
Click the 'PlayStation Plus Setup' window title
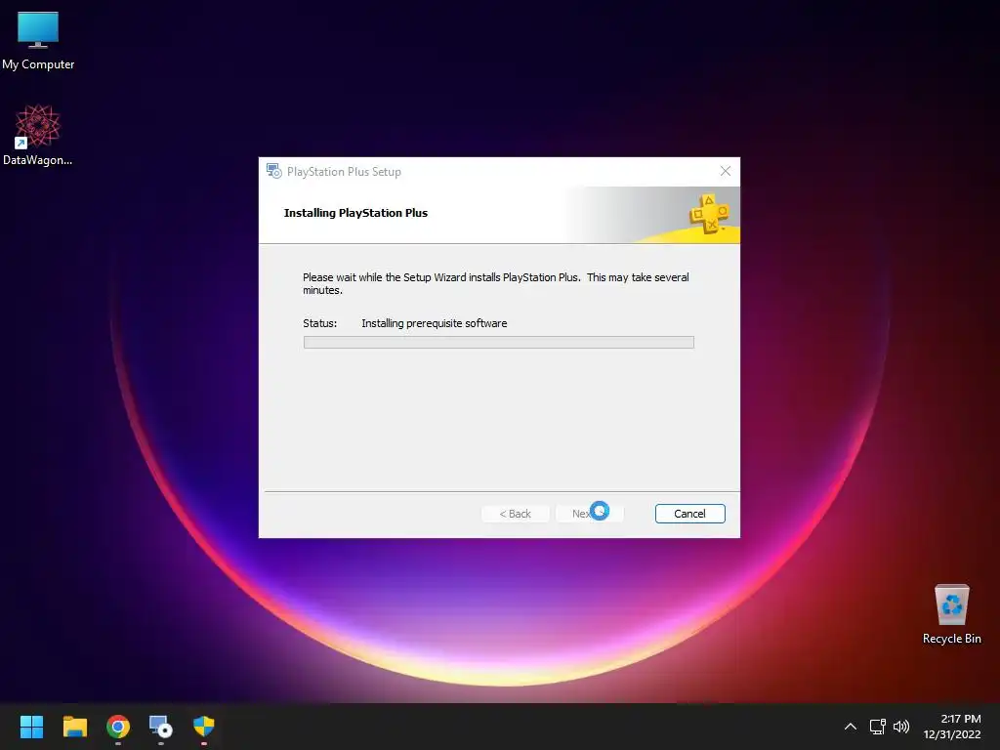click(x=344, y=172)
